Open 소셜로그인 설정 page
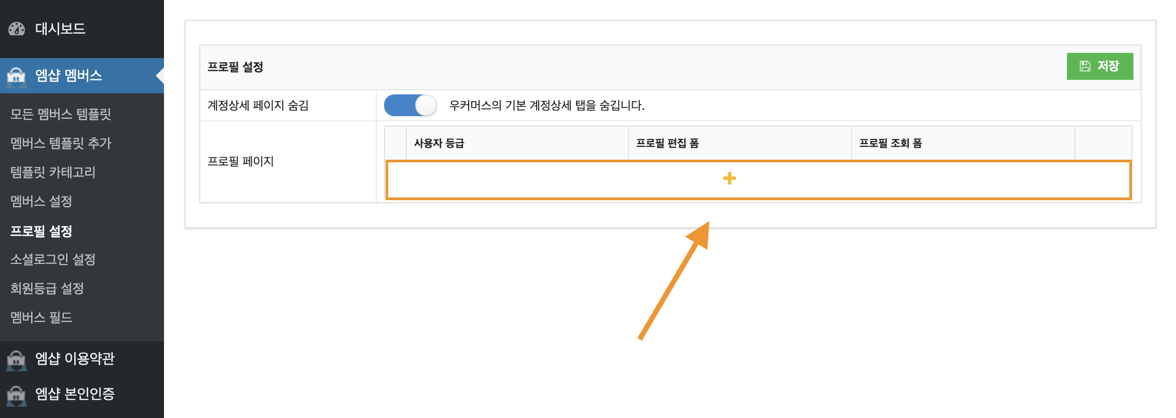 pos(53,259)
